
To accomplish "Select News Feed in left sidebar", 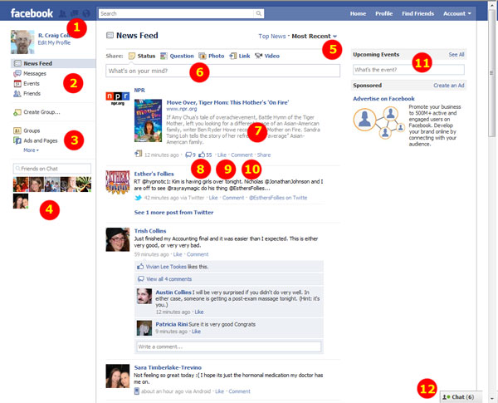I will (x=53, y=64).
